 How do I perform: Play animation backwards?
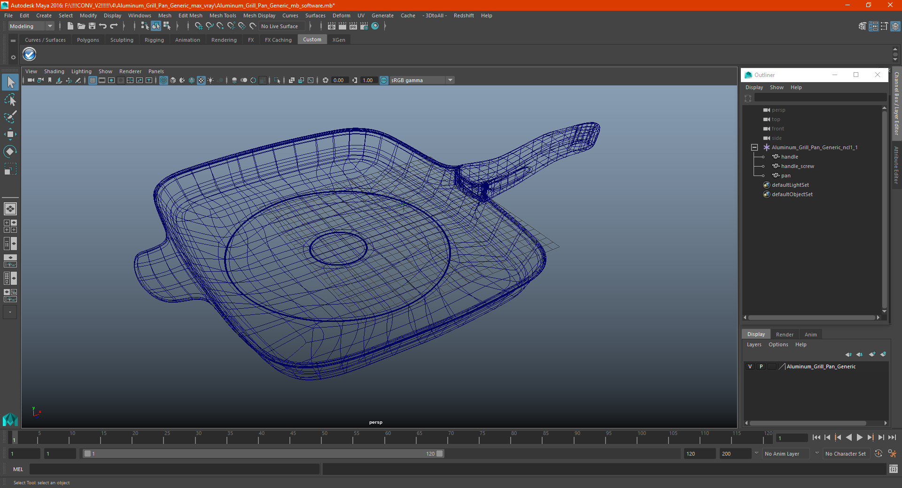(x=849, y=437)
